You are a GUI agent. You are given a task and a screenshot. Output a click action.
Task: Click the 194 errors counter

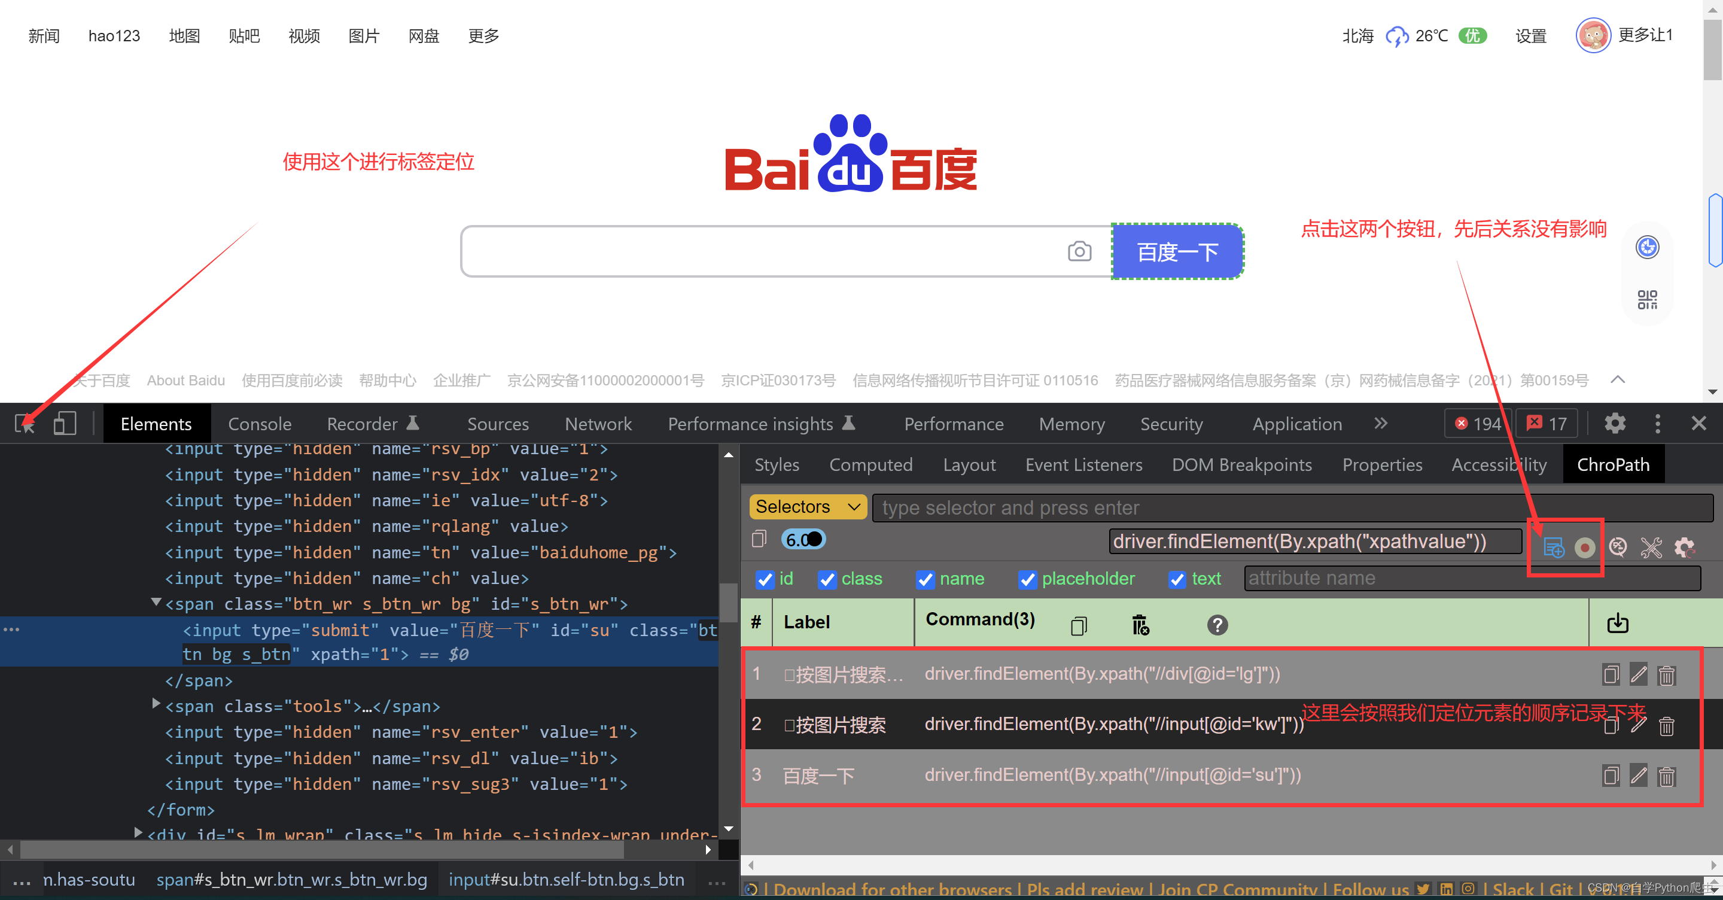[1478, 424]
